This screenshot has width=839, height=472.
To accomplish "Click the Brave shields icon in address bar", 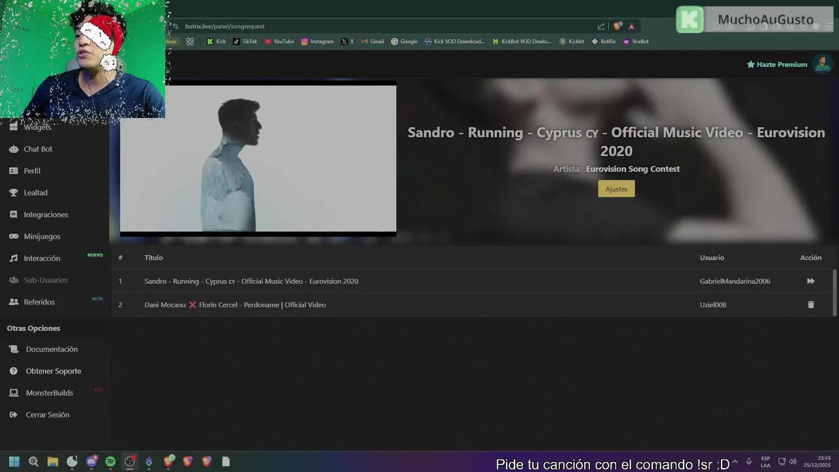I will click(617, 26).
